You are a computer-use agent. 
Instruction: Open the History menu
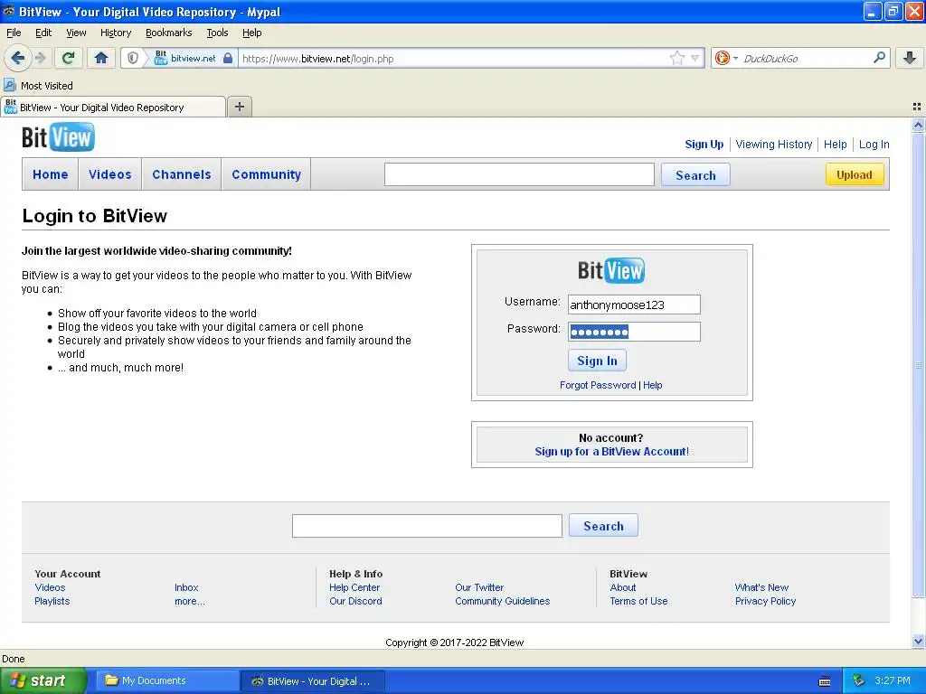pyautogui.click(x=116, y=33)
